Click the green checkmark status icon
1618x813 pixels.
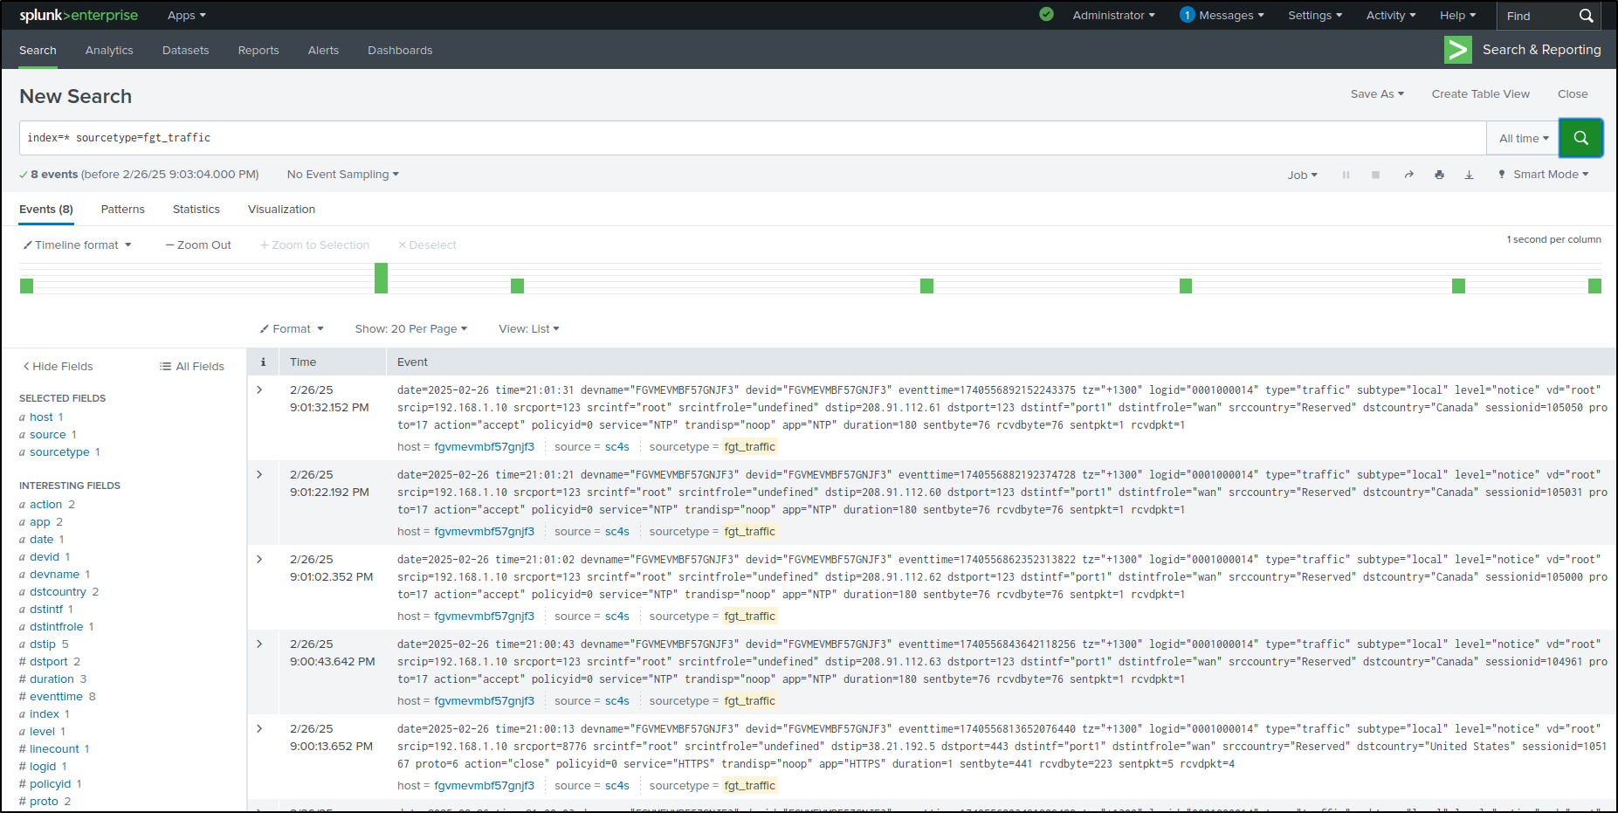click(x=1045, y=15)
